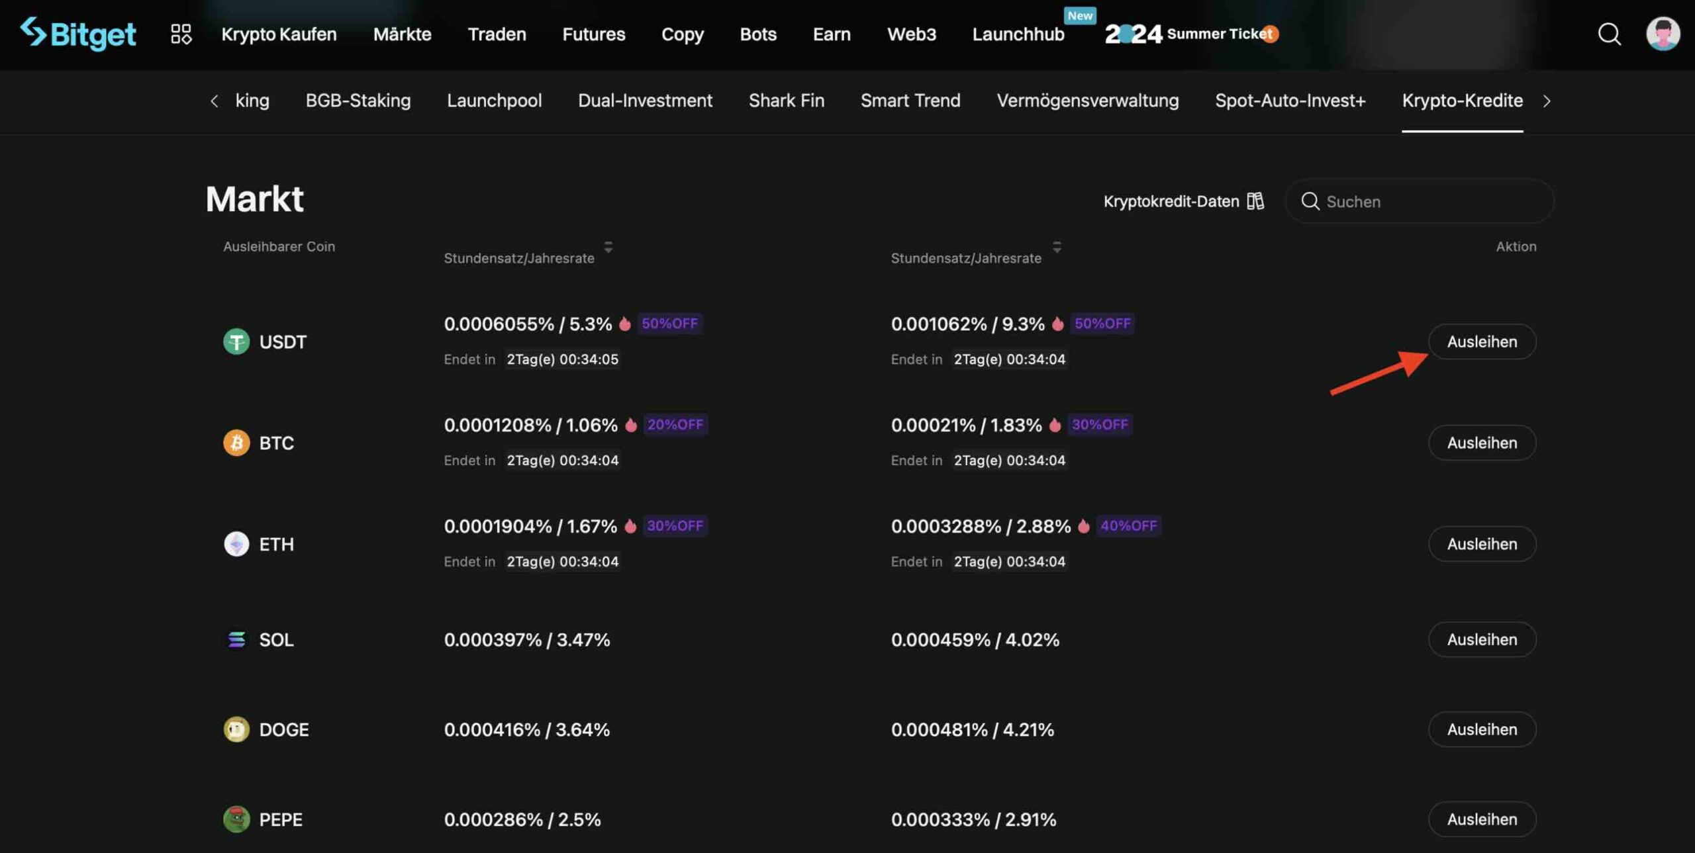Open Web3 menu
The image size is (1695, 853).
911,34
